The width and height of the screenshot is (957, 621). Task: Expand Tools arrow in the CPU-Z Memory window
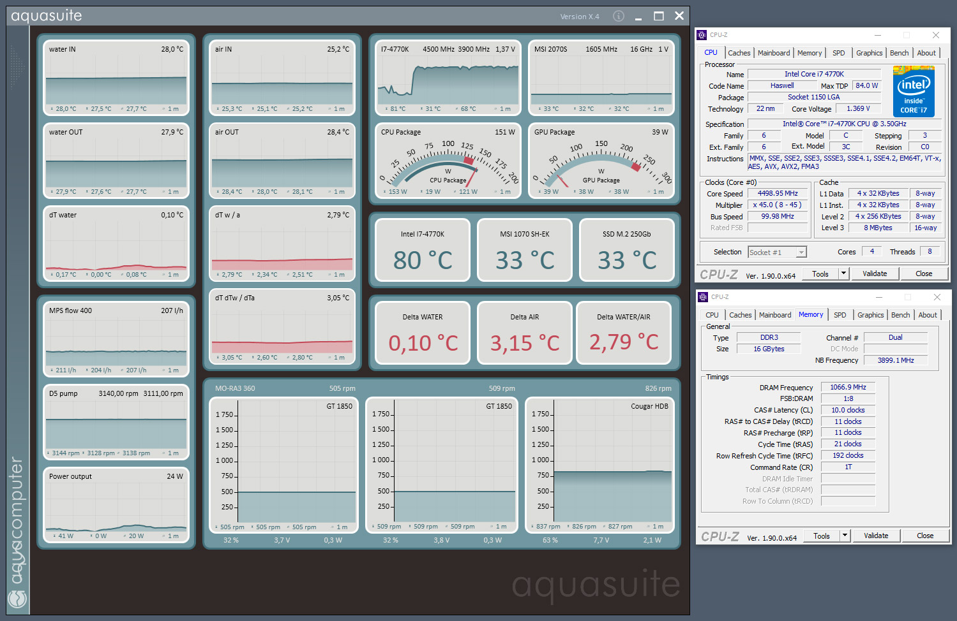[845, 536]
